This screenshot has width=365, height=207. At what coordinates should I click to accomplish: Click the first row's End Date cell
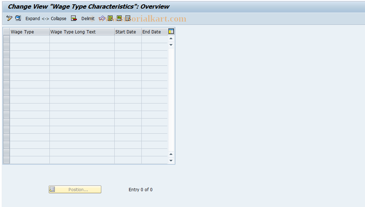click(155, 39)
